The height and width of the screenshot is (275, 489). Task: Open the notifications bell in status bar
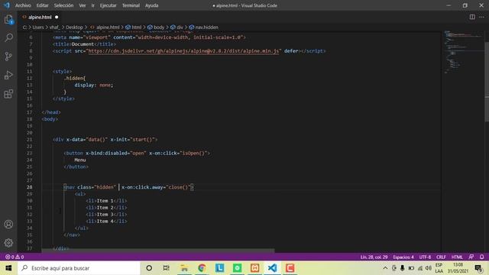point(482,257)
